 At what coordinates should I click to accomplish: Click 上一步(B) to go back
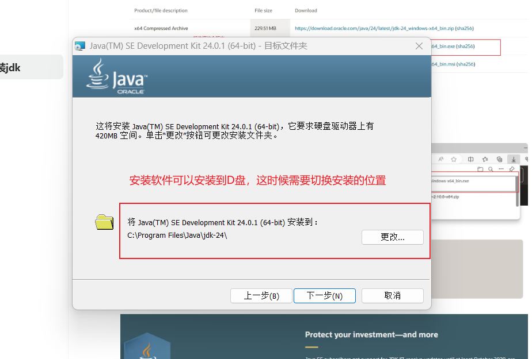coord(261,296)
